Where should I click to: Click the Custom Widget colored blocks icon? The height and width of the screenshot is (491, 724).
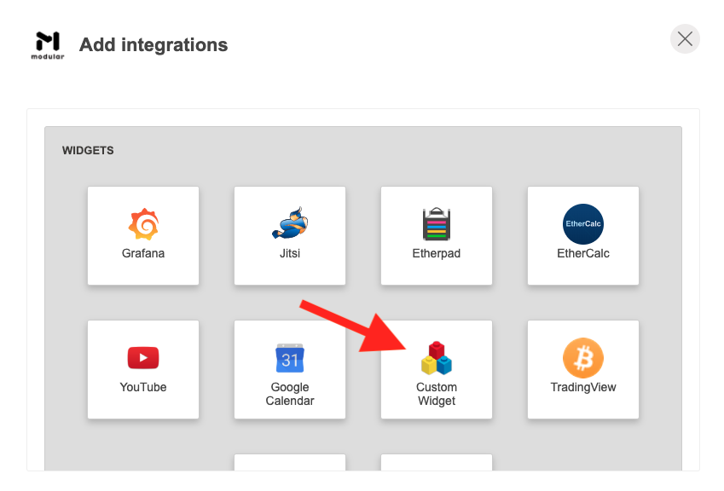pyautogui.click(x=437, y=358)
